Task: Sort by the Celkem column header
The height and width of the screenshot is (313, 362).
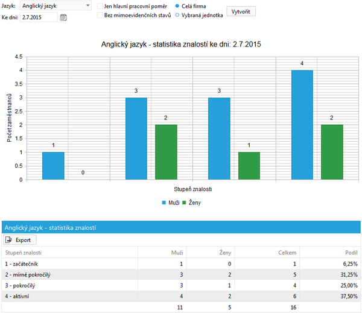Action: click(267, 253)
